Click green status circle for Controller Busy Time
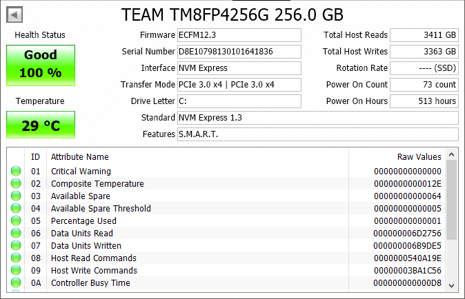The height and width of the screenshot is (299, 465). click(x=16, y=283)
